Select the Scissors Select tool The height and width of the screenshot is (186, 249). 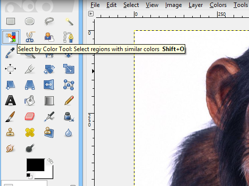(x=30, y=37)
